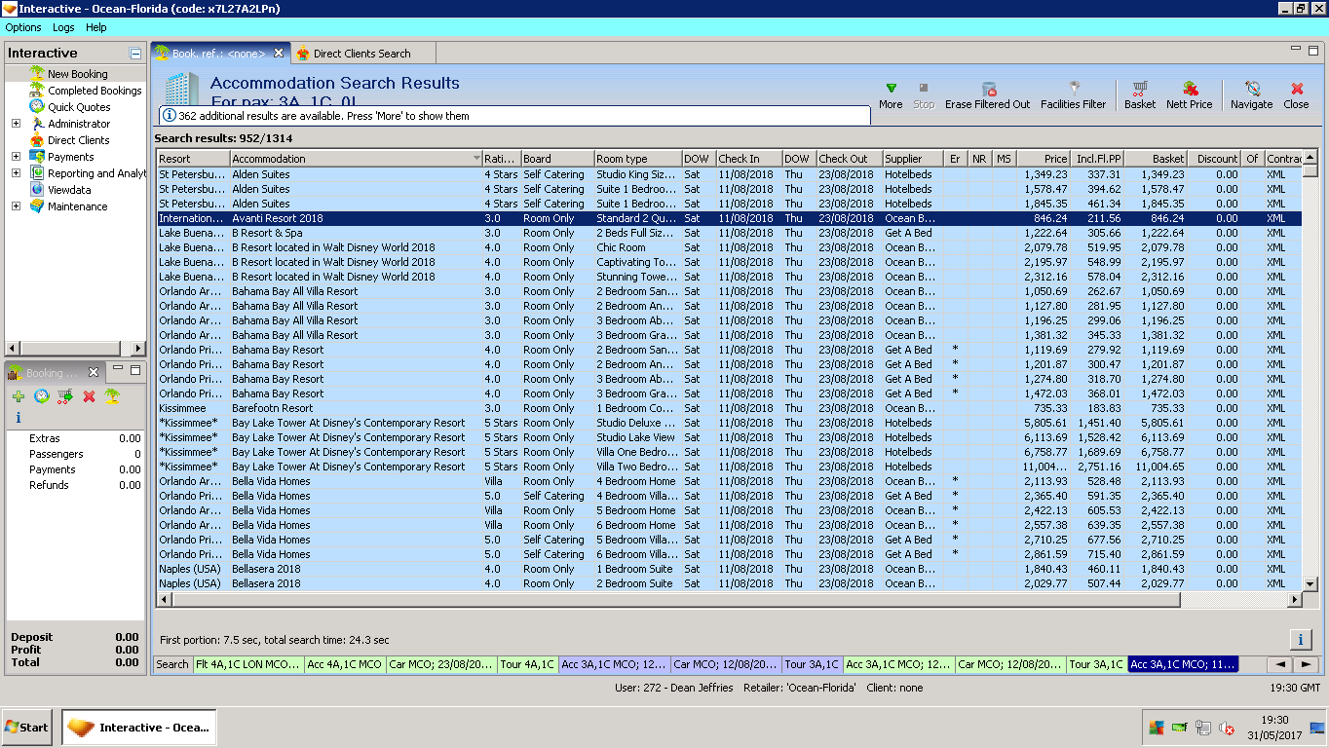Open the Logs menu
This screenshot has width=1329, height=748.
coord(63,27)
